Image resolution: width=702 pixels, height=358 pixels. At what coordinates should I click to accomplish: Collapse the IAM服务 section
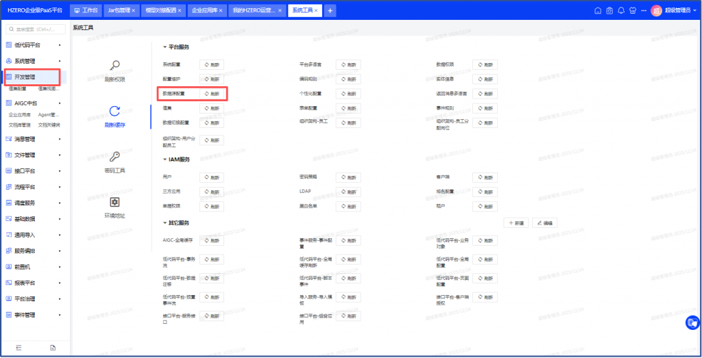click(165, 159)
